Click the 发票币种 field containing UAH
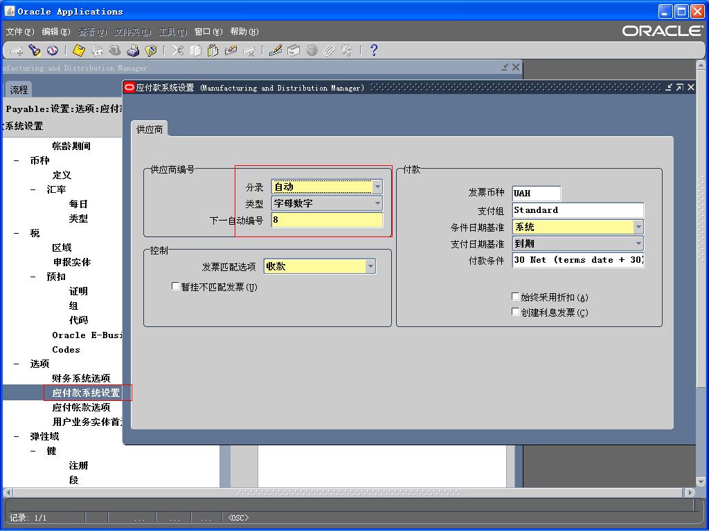The width and height of the screenshot is (709, 531). [537, 194]
